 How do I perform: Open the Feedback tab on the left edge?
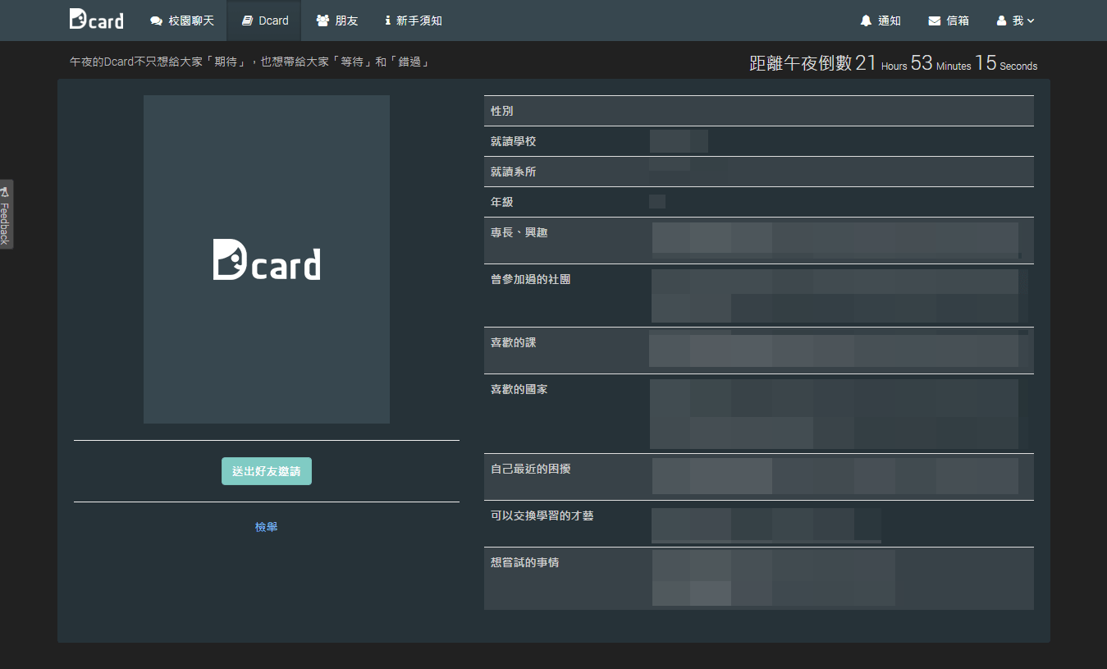tap(7, 214)
